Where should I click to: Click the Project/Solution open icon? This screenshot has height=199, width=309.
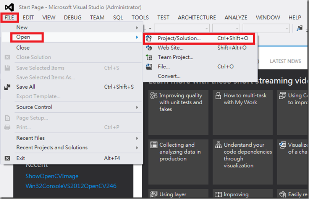click(x=149, y=38)
